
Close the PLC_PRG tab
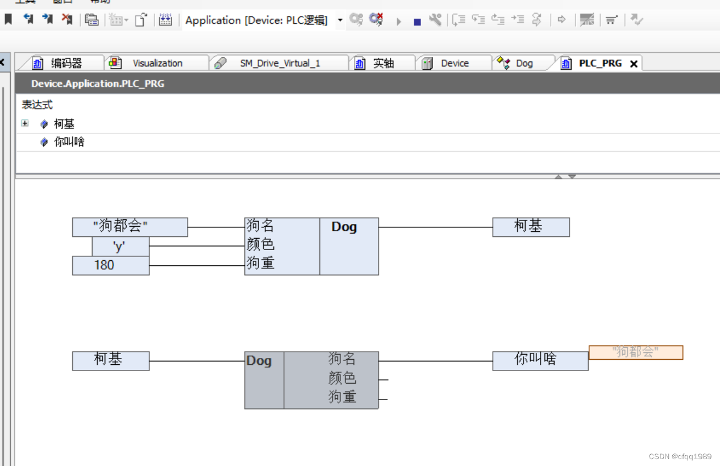[x=634, y=63]
